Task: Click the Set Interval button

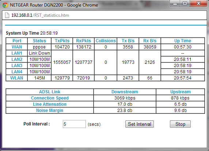Action: [x=140, y=124]
